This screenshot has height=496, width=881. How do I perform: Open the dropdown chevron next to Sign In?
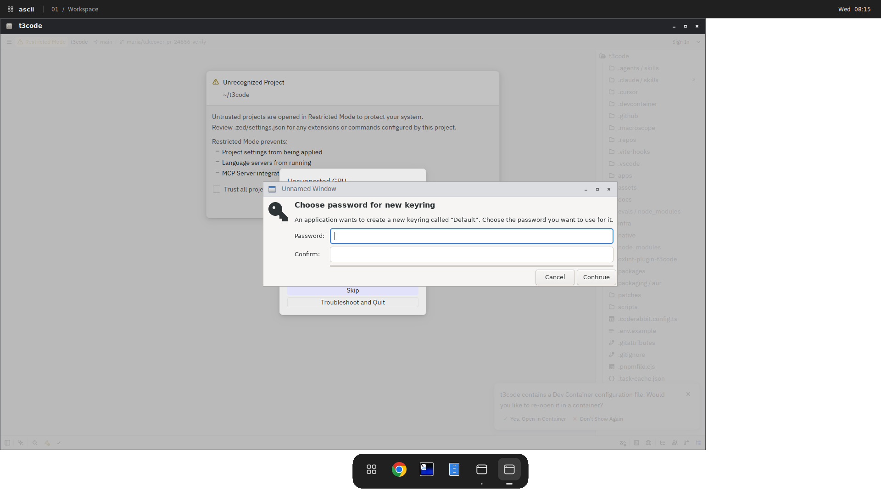[x=698, y=42]
